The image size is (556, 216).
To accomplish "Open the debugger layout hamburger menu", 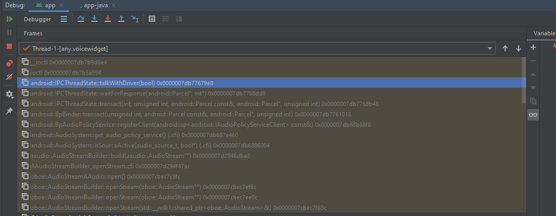I will tap(64, 19).
